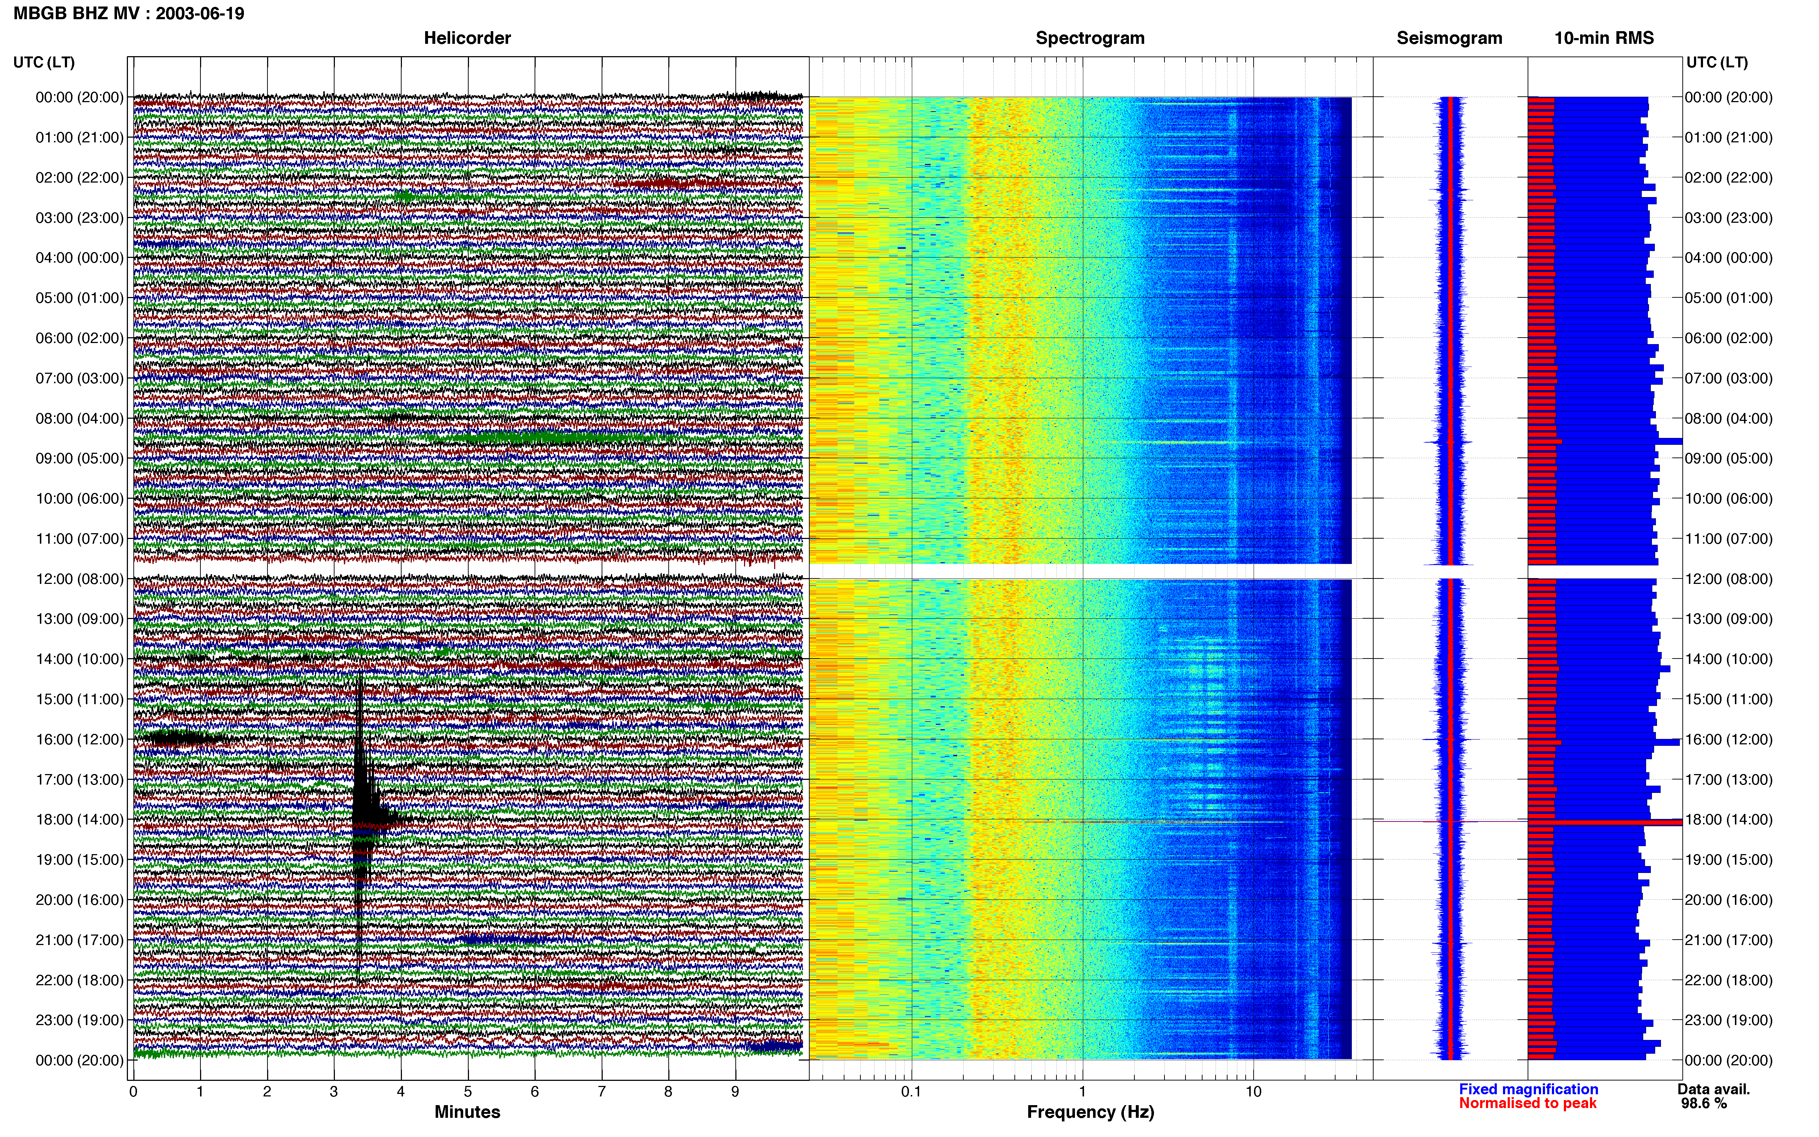Click "09:00 (05:00)" on the right time axis
This screenshot has height=1137, width=1819.
pos(1729,459)
